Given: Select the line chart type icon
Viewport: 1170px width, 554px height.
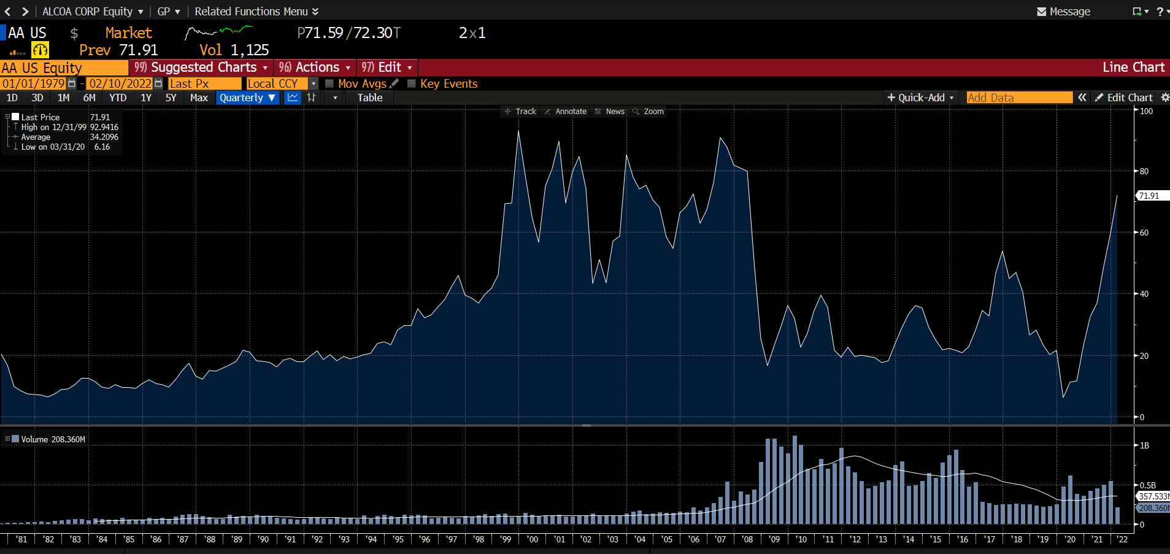Looking at the screenshot, I should [x=293, y=98].
